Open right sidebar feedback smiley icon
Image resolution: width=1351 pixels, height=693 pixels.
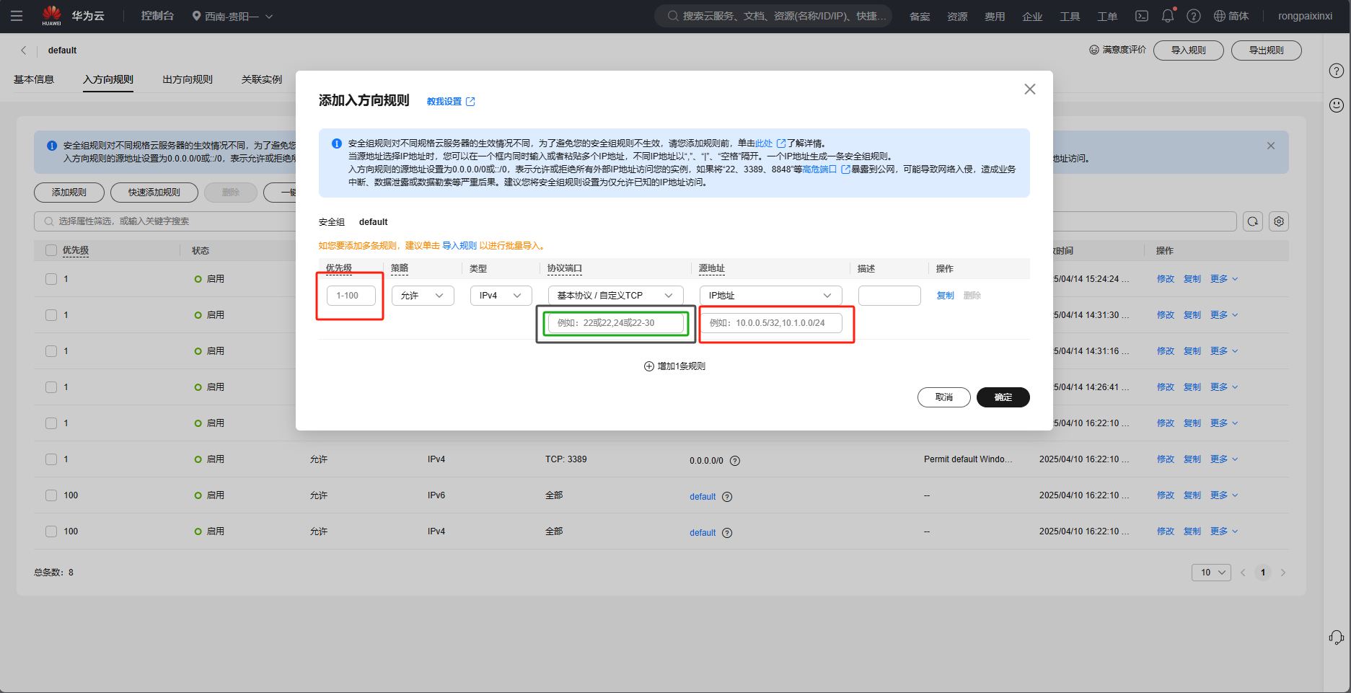tap(1337, 105)
